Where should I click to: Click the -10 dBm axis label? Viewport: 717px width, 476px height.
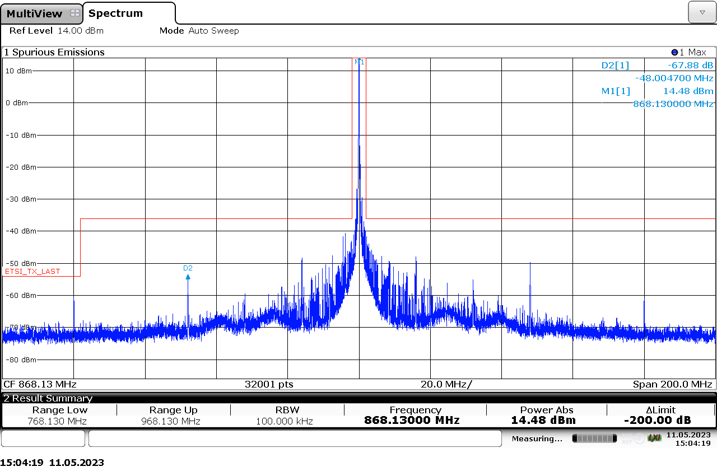[x=21, y=135]
